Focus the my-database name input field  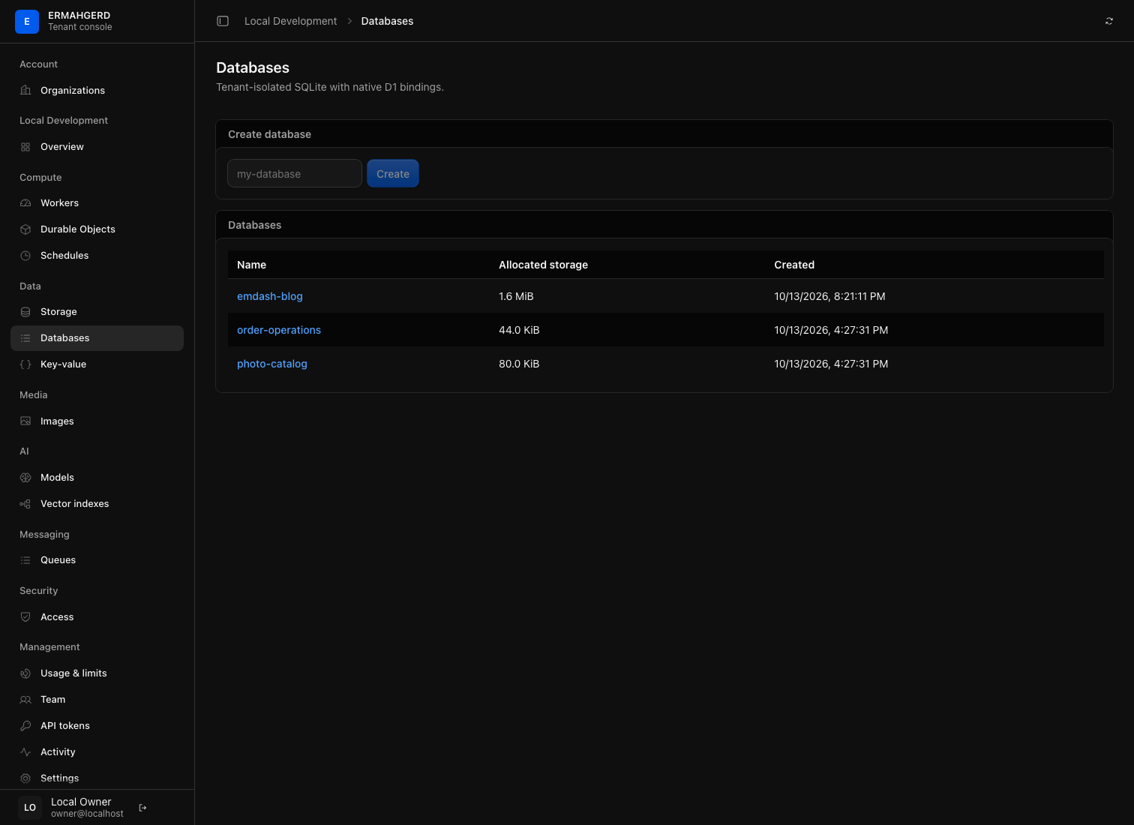[x=295, y=173]
